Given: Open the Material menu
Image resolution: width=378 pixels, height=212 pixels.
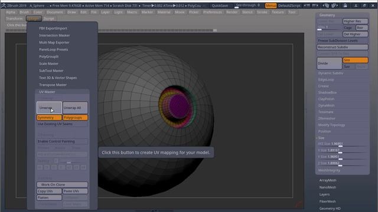Looking at the screenshot, I should click(164, 12).
